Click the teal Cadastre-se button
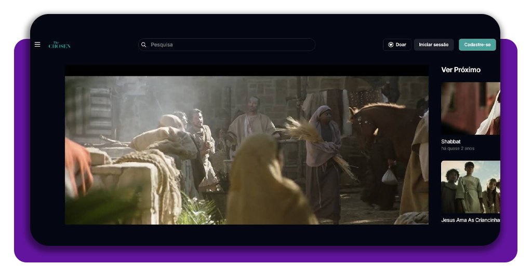Image resolution: width=532 pixels, height=278 pixels. click(477, 45)
